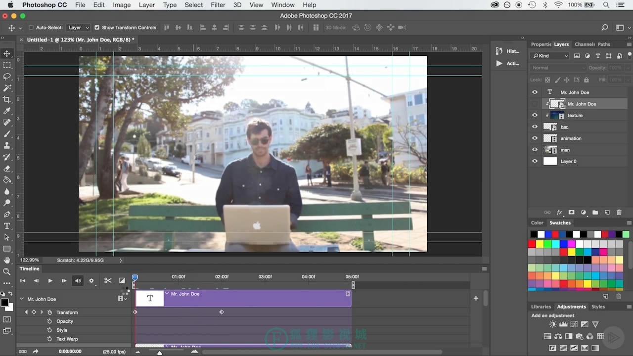
Task: Pick the yellow swatch in the first full row
Action: 540,244
